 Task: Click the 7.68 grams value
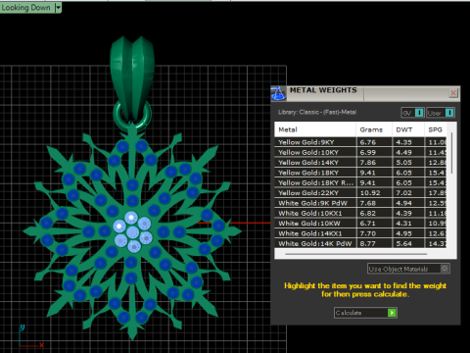click(368, 203)
